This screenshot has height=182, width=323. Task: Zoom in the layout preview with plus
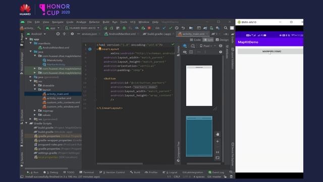pyautogui.click(x=218, y=142)
